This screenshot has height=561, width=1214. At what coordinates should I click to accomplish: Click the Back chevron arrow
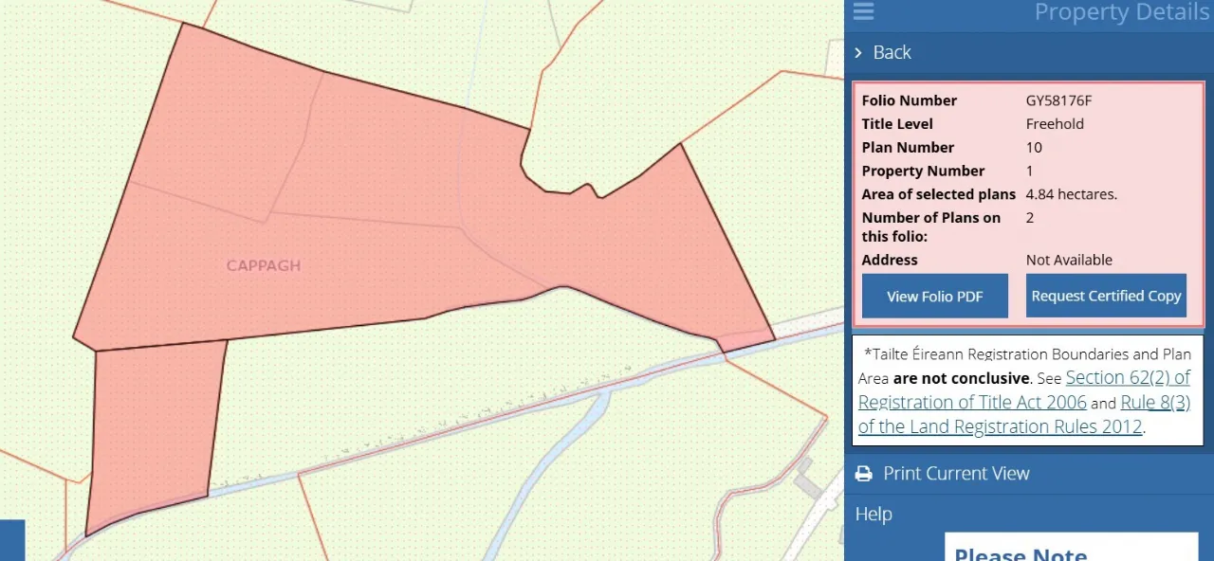858,53
